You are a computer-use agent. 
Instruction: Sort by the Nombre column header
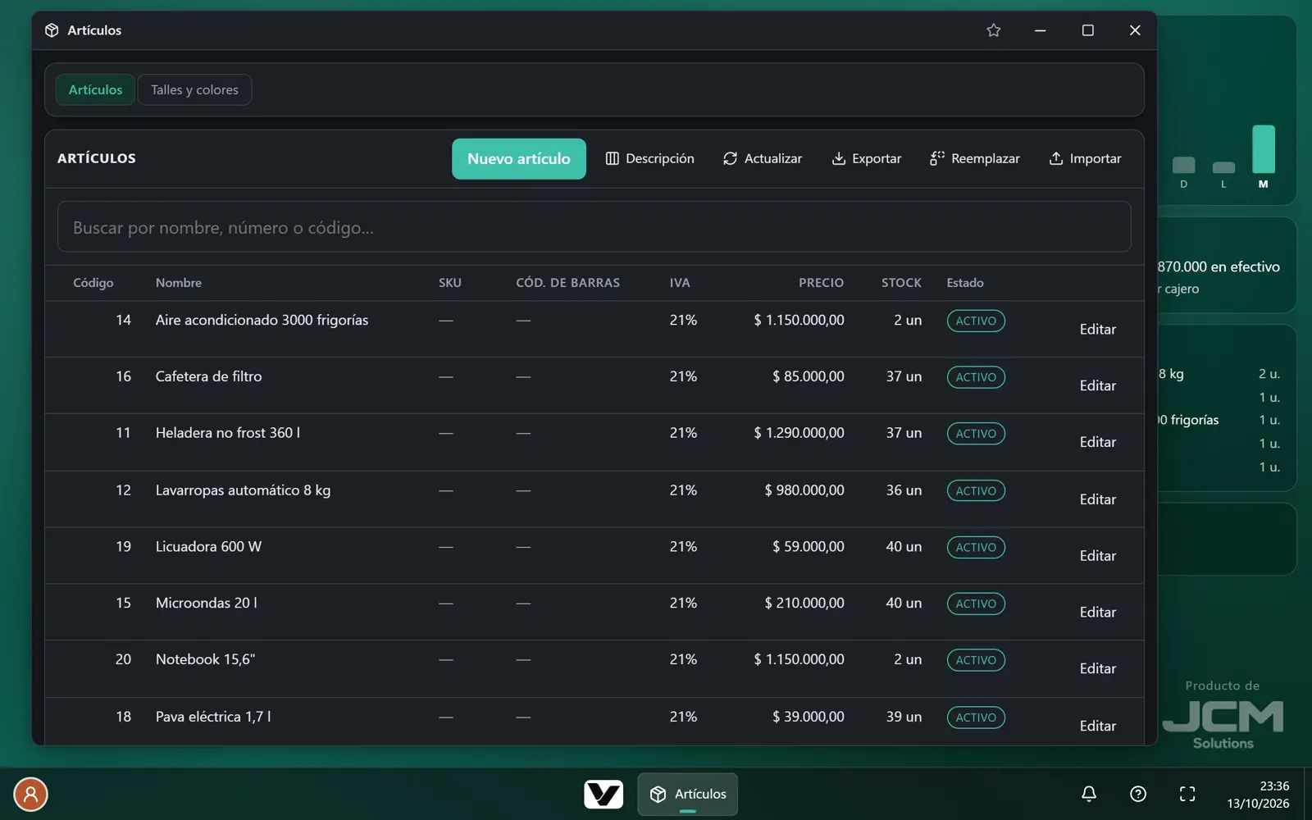click(179, 283)
